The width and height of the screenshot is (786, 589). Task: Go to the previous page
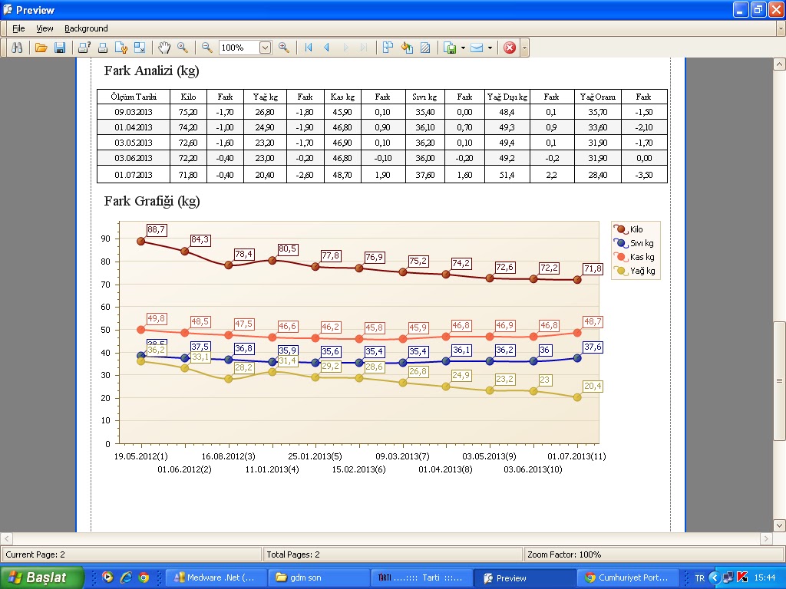(327, 48)
